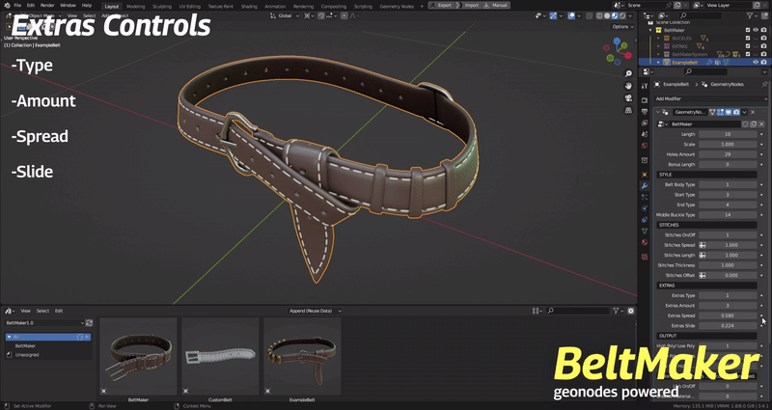772x410 pixels.
Task: Open the outliner filter dropdown
Action: (752, 15)
